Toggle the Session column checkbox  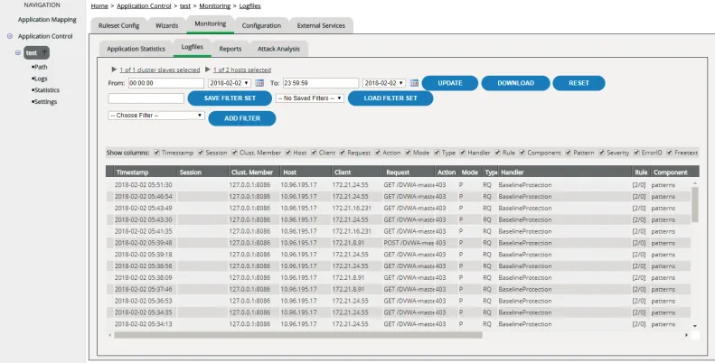pos(201,153)
